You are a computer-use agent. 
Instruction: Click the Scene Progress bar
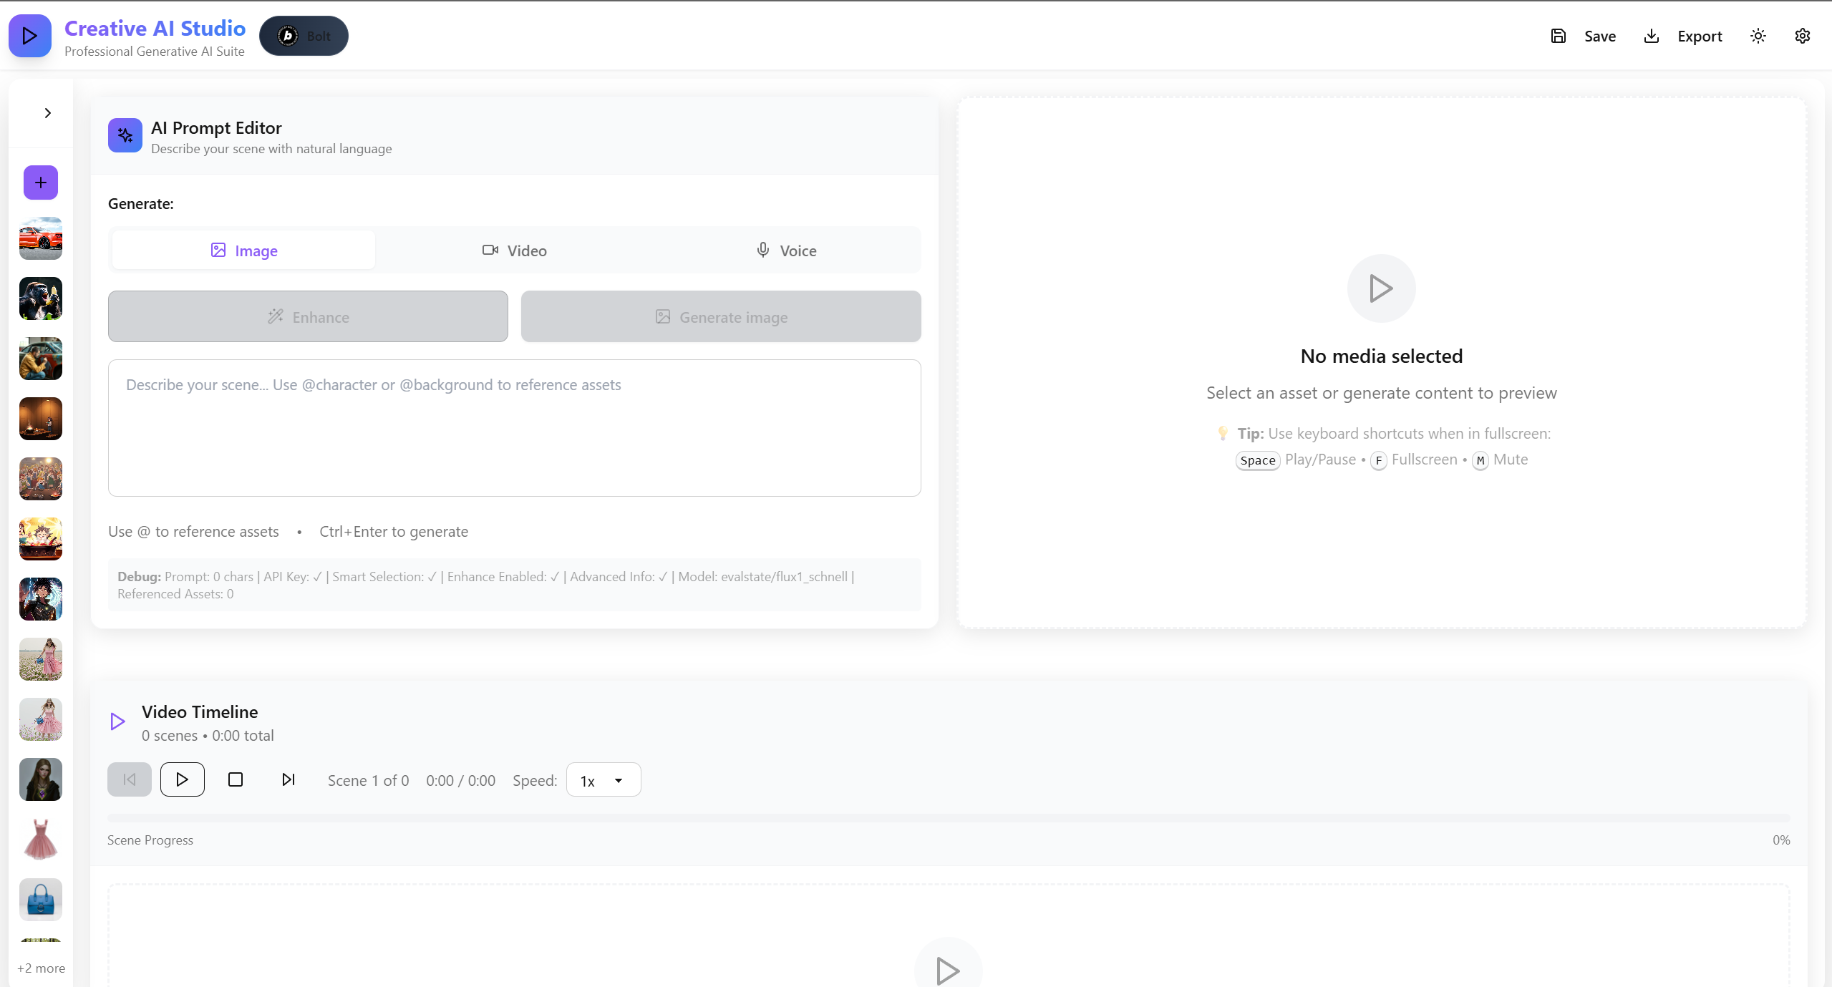(948, 818)
